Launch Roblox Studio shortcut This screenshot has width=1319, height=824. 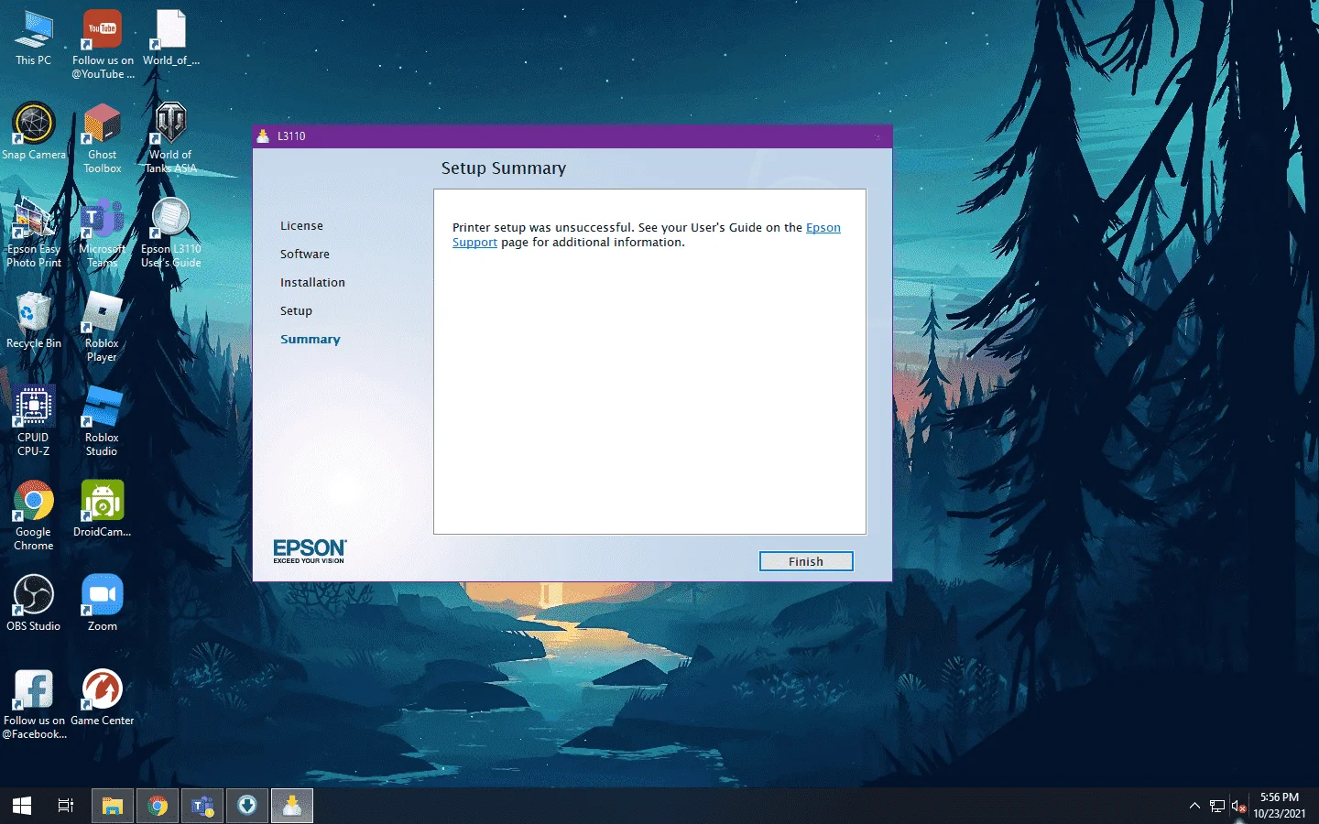pos(103,421)
